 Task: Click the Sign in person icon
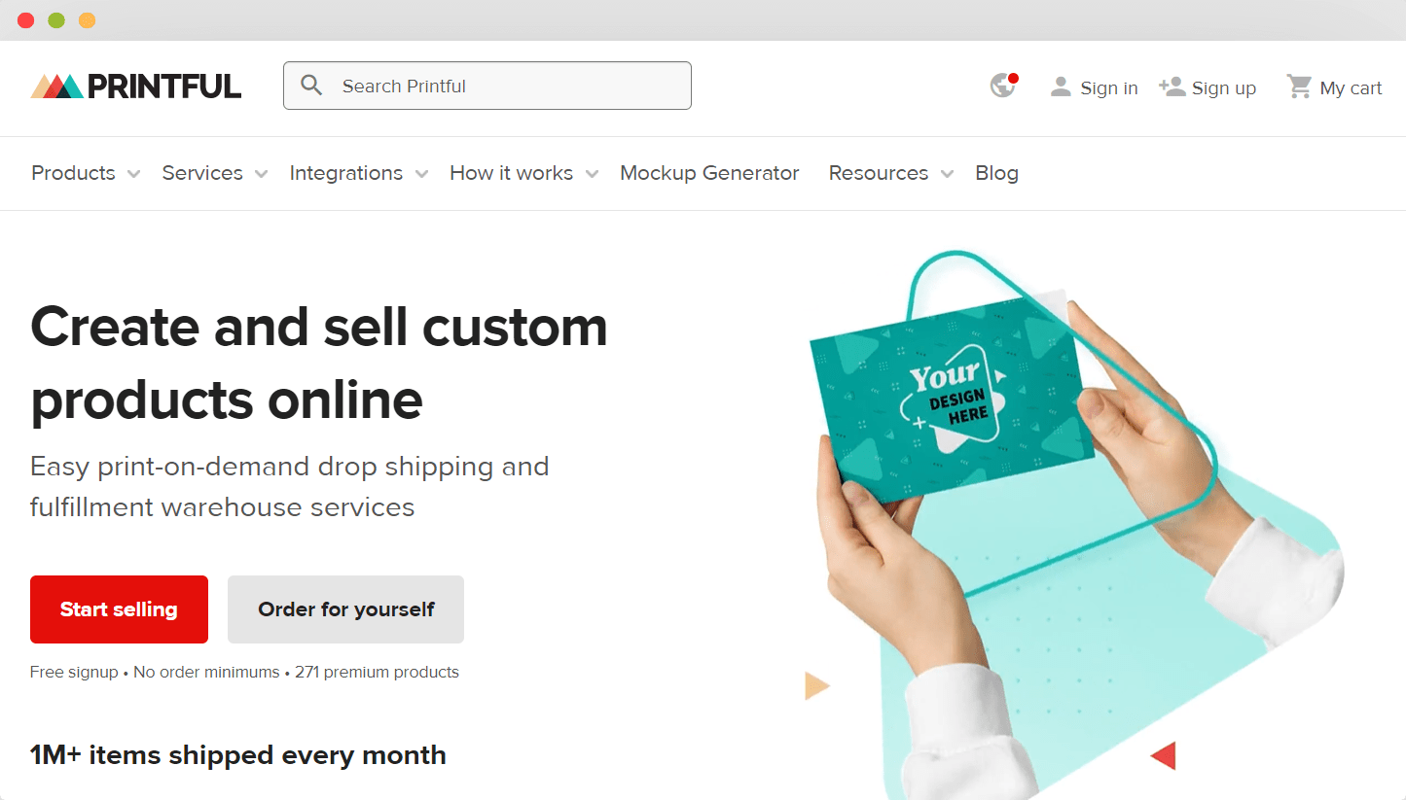tap(1061, 87)
